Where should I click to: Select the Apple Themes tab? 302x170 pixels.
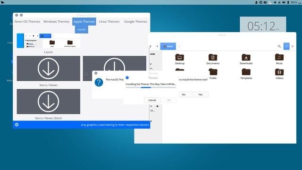84,22
